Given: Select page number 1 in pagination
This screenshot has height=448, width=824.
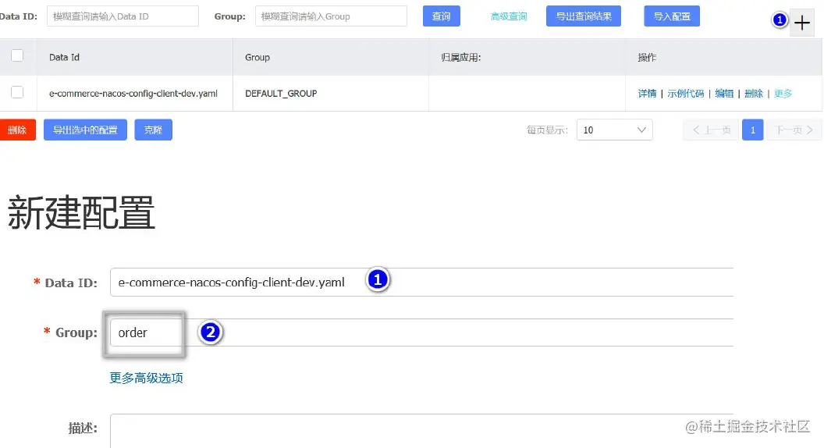Looking at the screenshot, I should point(752,130).
